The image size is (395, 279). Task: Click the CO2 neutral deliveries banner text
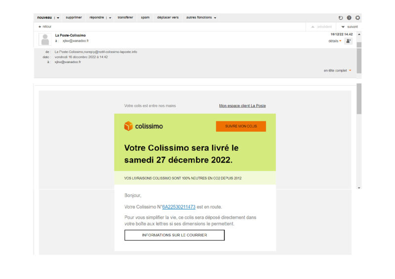(x=183, y=178)
